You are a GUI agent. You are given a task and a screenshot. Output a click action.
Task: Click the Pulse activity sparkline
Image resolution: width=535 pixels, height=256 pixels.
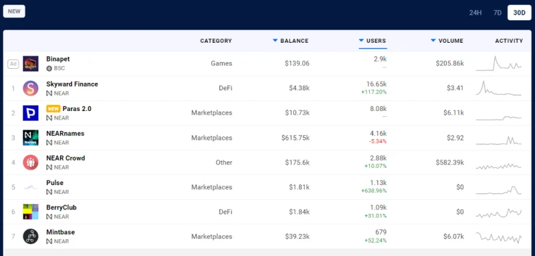tap(498, 190)
